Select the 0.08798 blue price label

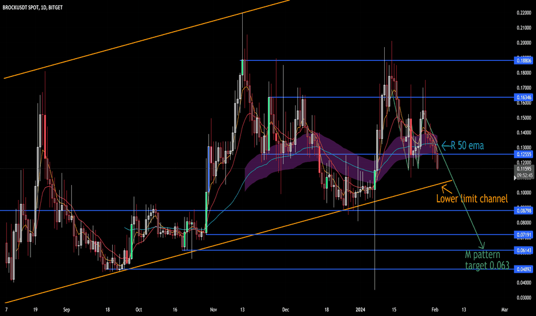click(523, 211)
